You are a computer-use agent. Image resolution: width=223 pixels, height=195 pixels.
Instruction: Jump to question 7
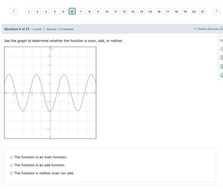pos(81,11)
